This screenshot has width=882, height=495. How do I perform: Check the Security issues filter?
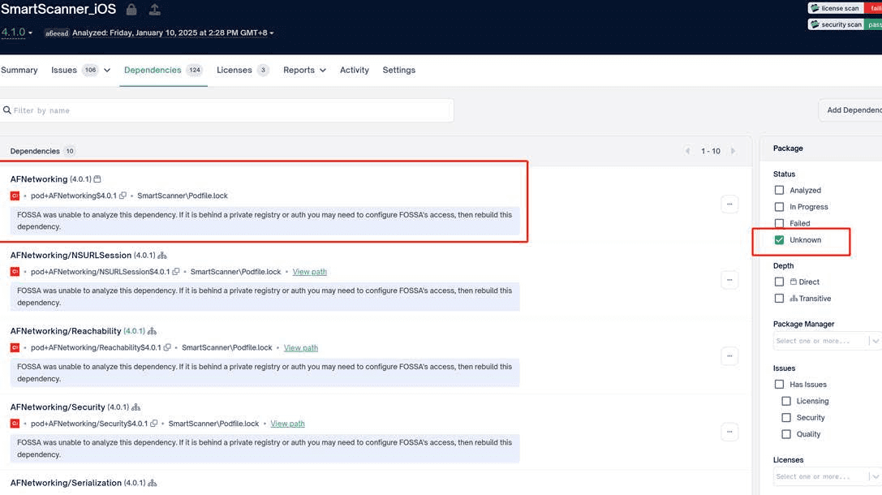786,417
